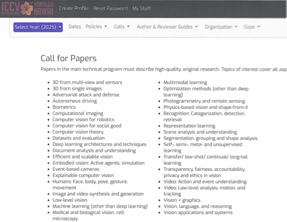Click 'Photogrammetry and remote sensing' topic

204,101
